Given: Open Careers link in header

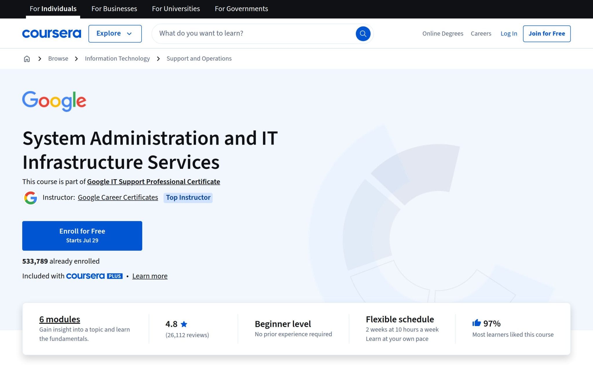Looking at the screenshot, I should 481,34.
